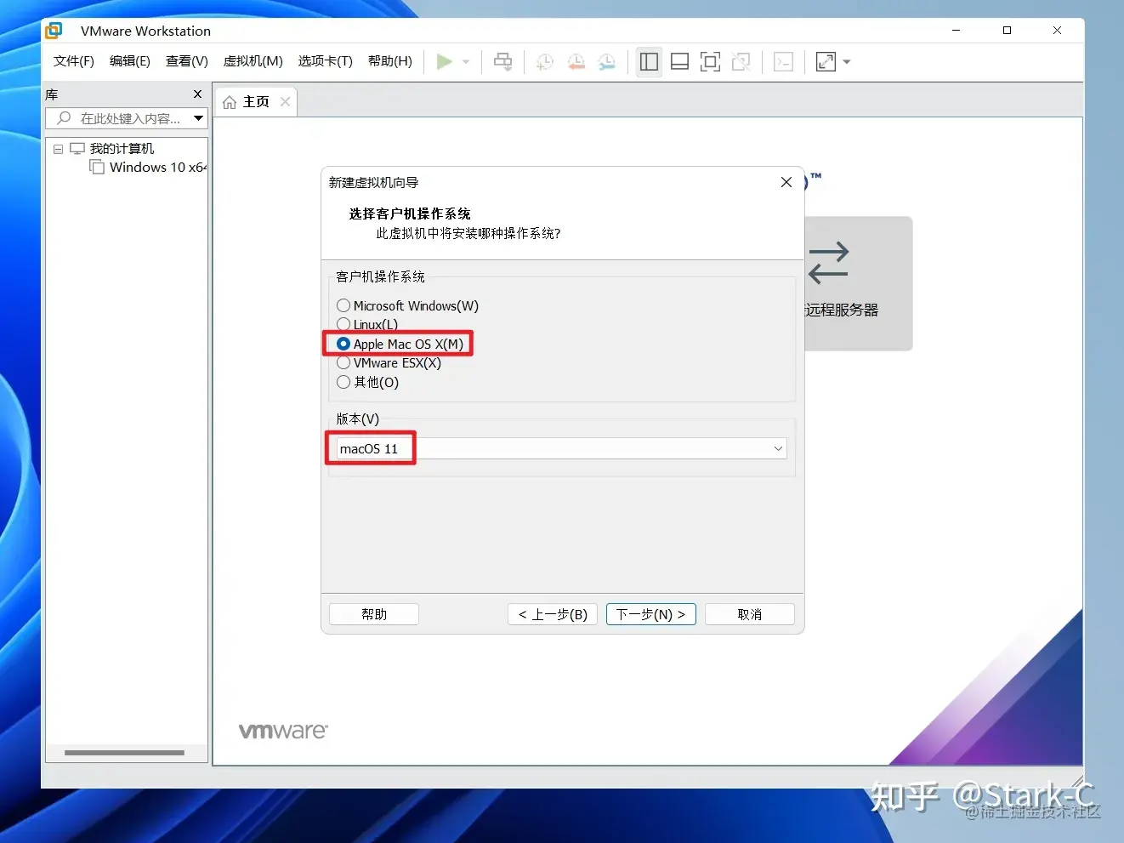The width and height of the screenshot is (1124, 843).
Task: Select the Apple Mac OS X(M) radio button
Action: [x=343, y=344]
